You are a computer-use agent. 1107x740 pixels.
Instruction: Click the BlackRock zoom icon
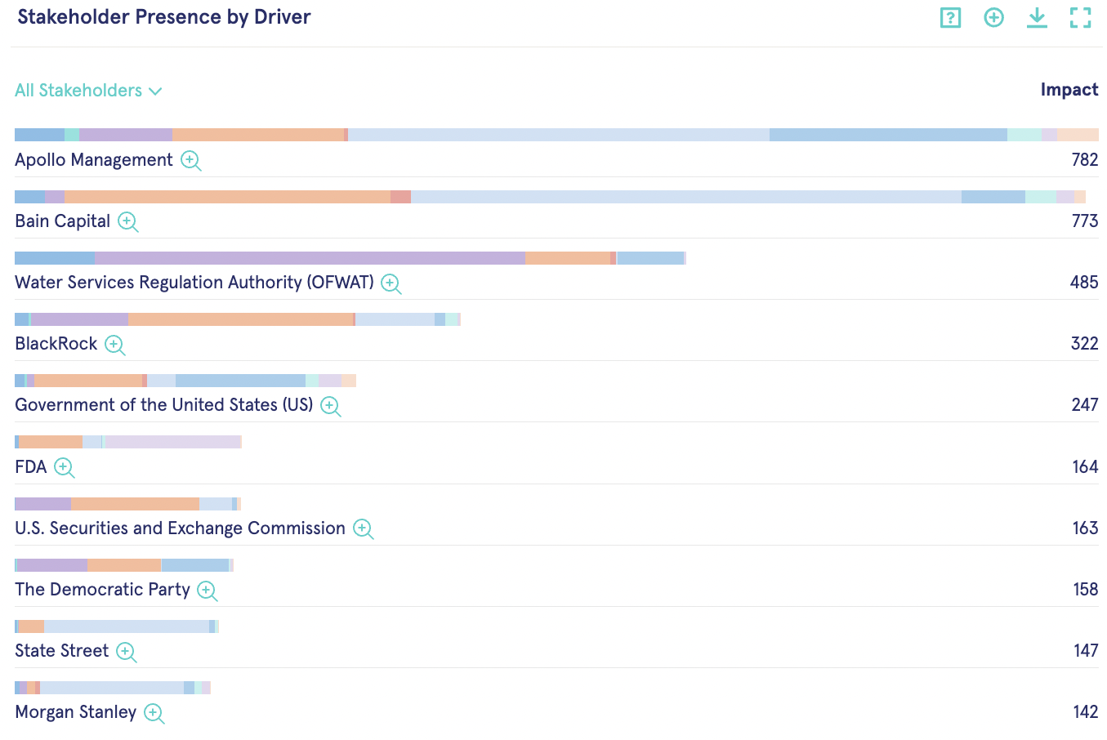(x=114, y=345)
